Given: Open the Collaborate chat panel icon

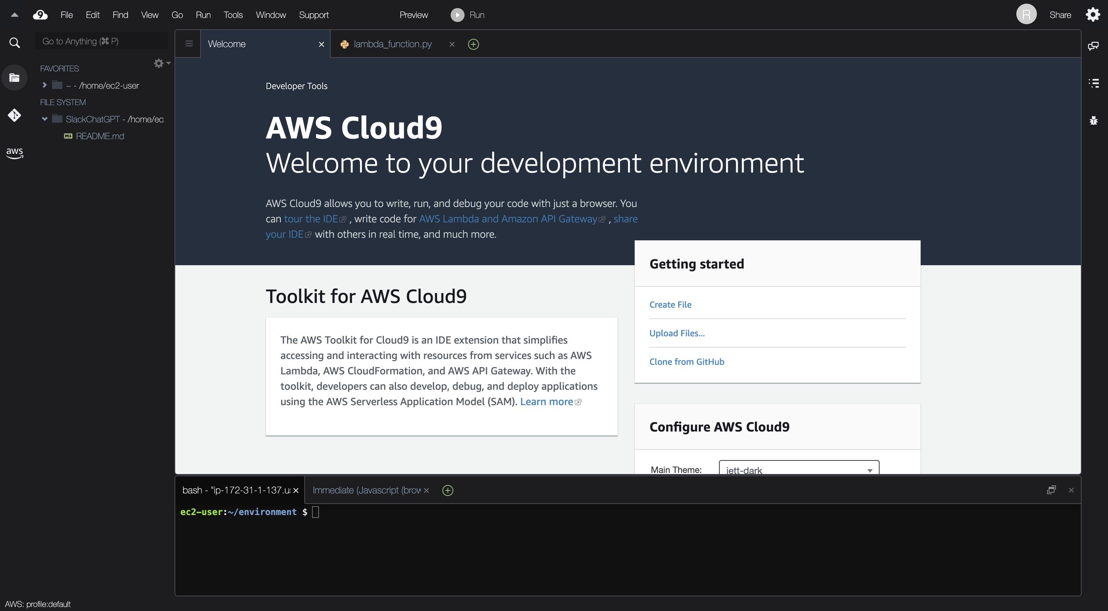Looking at the screenshot, I should click(1093, 46).
